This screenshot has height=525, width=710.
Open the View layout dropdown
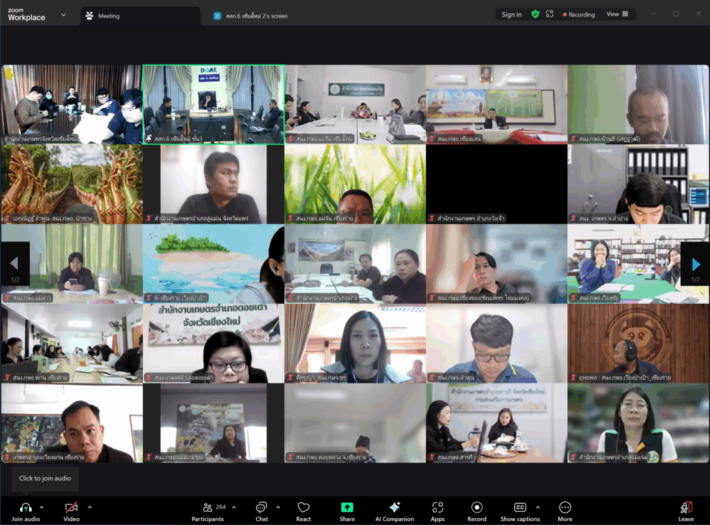(x=617, y=14)
